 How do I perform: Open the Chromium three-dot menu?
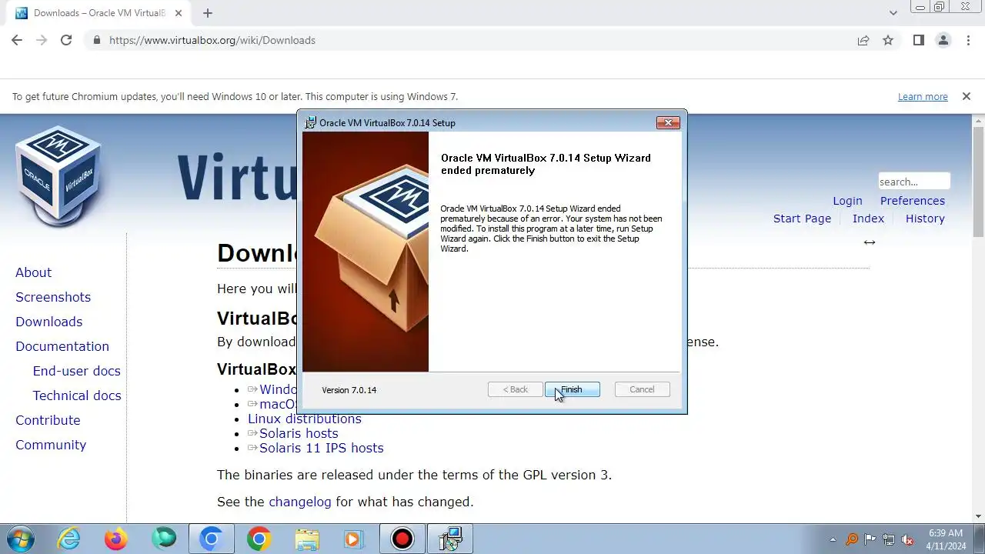click(968, 40)
